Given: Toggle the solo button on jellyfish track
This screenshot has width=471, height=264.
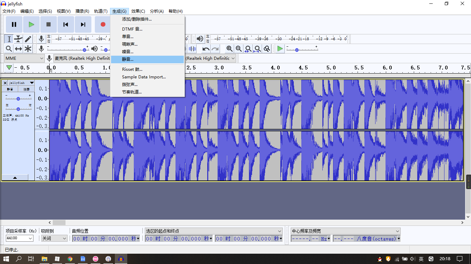Looking at the screenshot, I should (x=26, y=89).
